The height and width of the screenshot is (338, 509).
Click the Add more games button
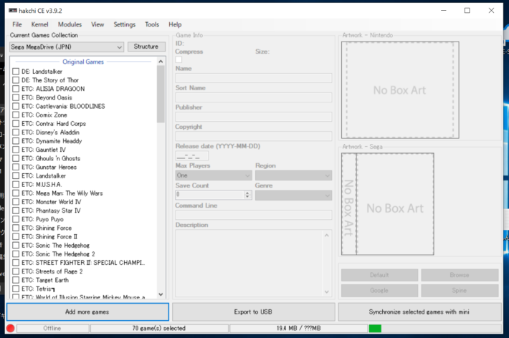[x=87, y=312]
